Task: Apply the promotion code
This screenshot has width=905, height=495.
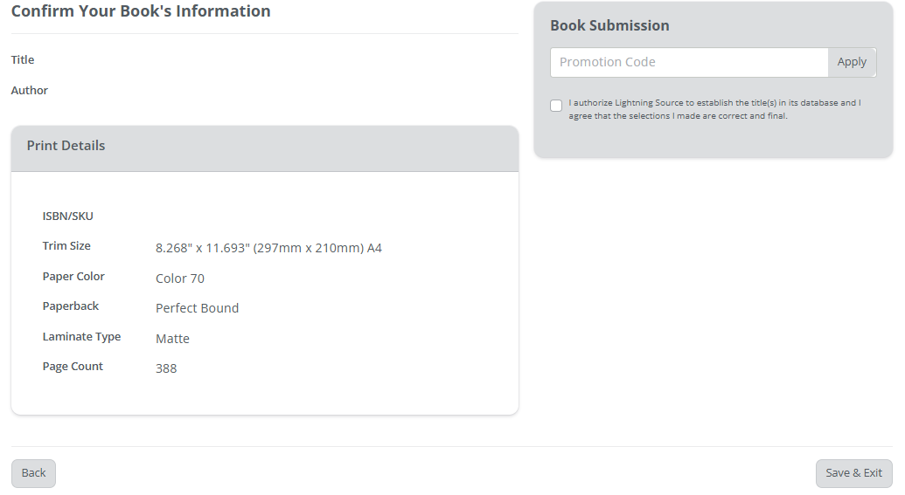Action: point(851,62)
